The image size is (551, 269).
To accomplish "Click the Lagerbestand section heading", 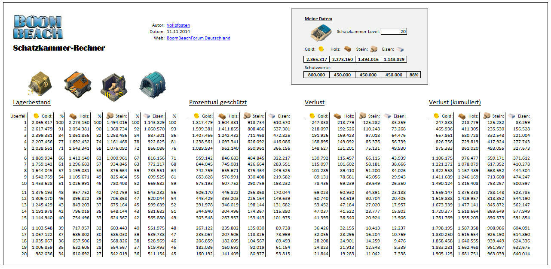I will (32, 102).
